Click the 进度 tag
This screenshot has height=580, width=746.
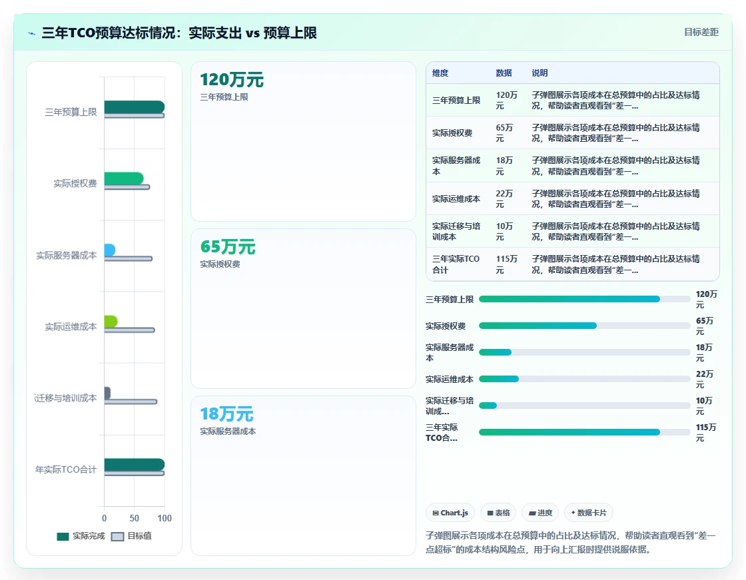tap(540, 513)
